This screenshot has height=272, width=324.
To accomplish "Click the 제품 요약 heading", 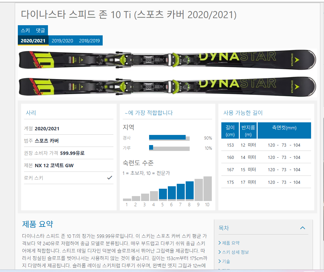I will [x=38, y=224].
